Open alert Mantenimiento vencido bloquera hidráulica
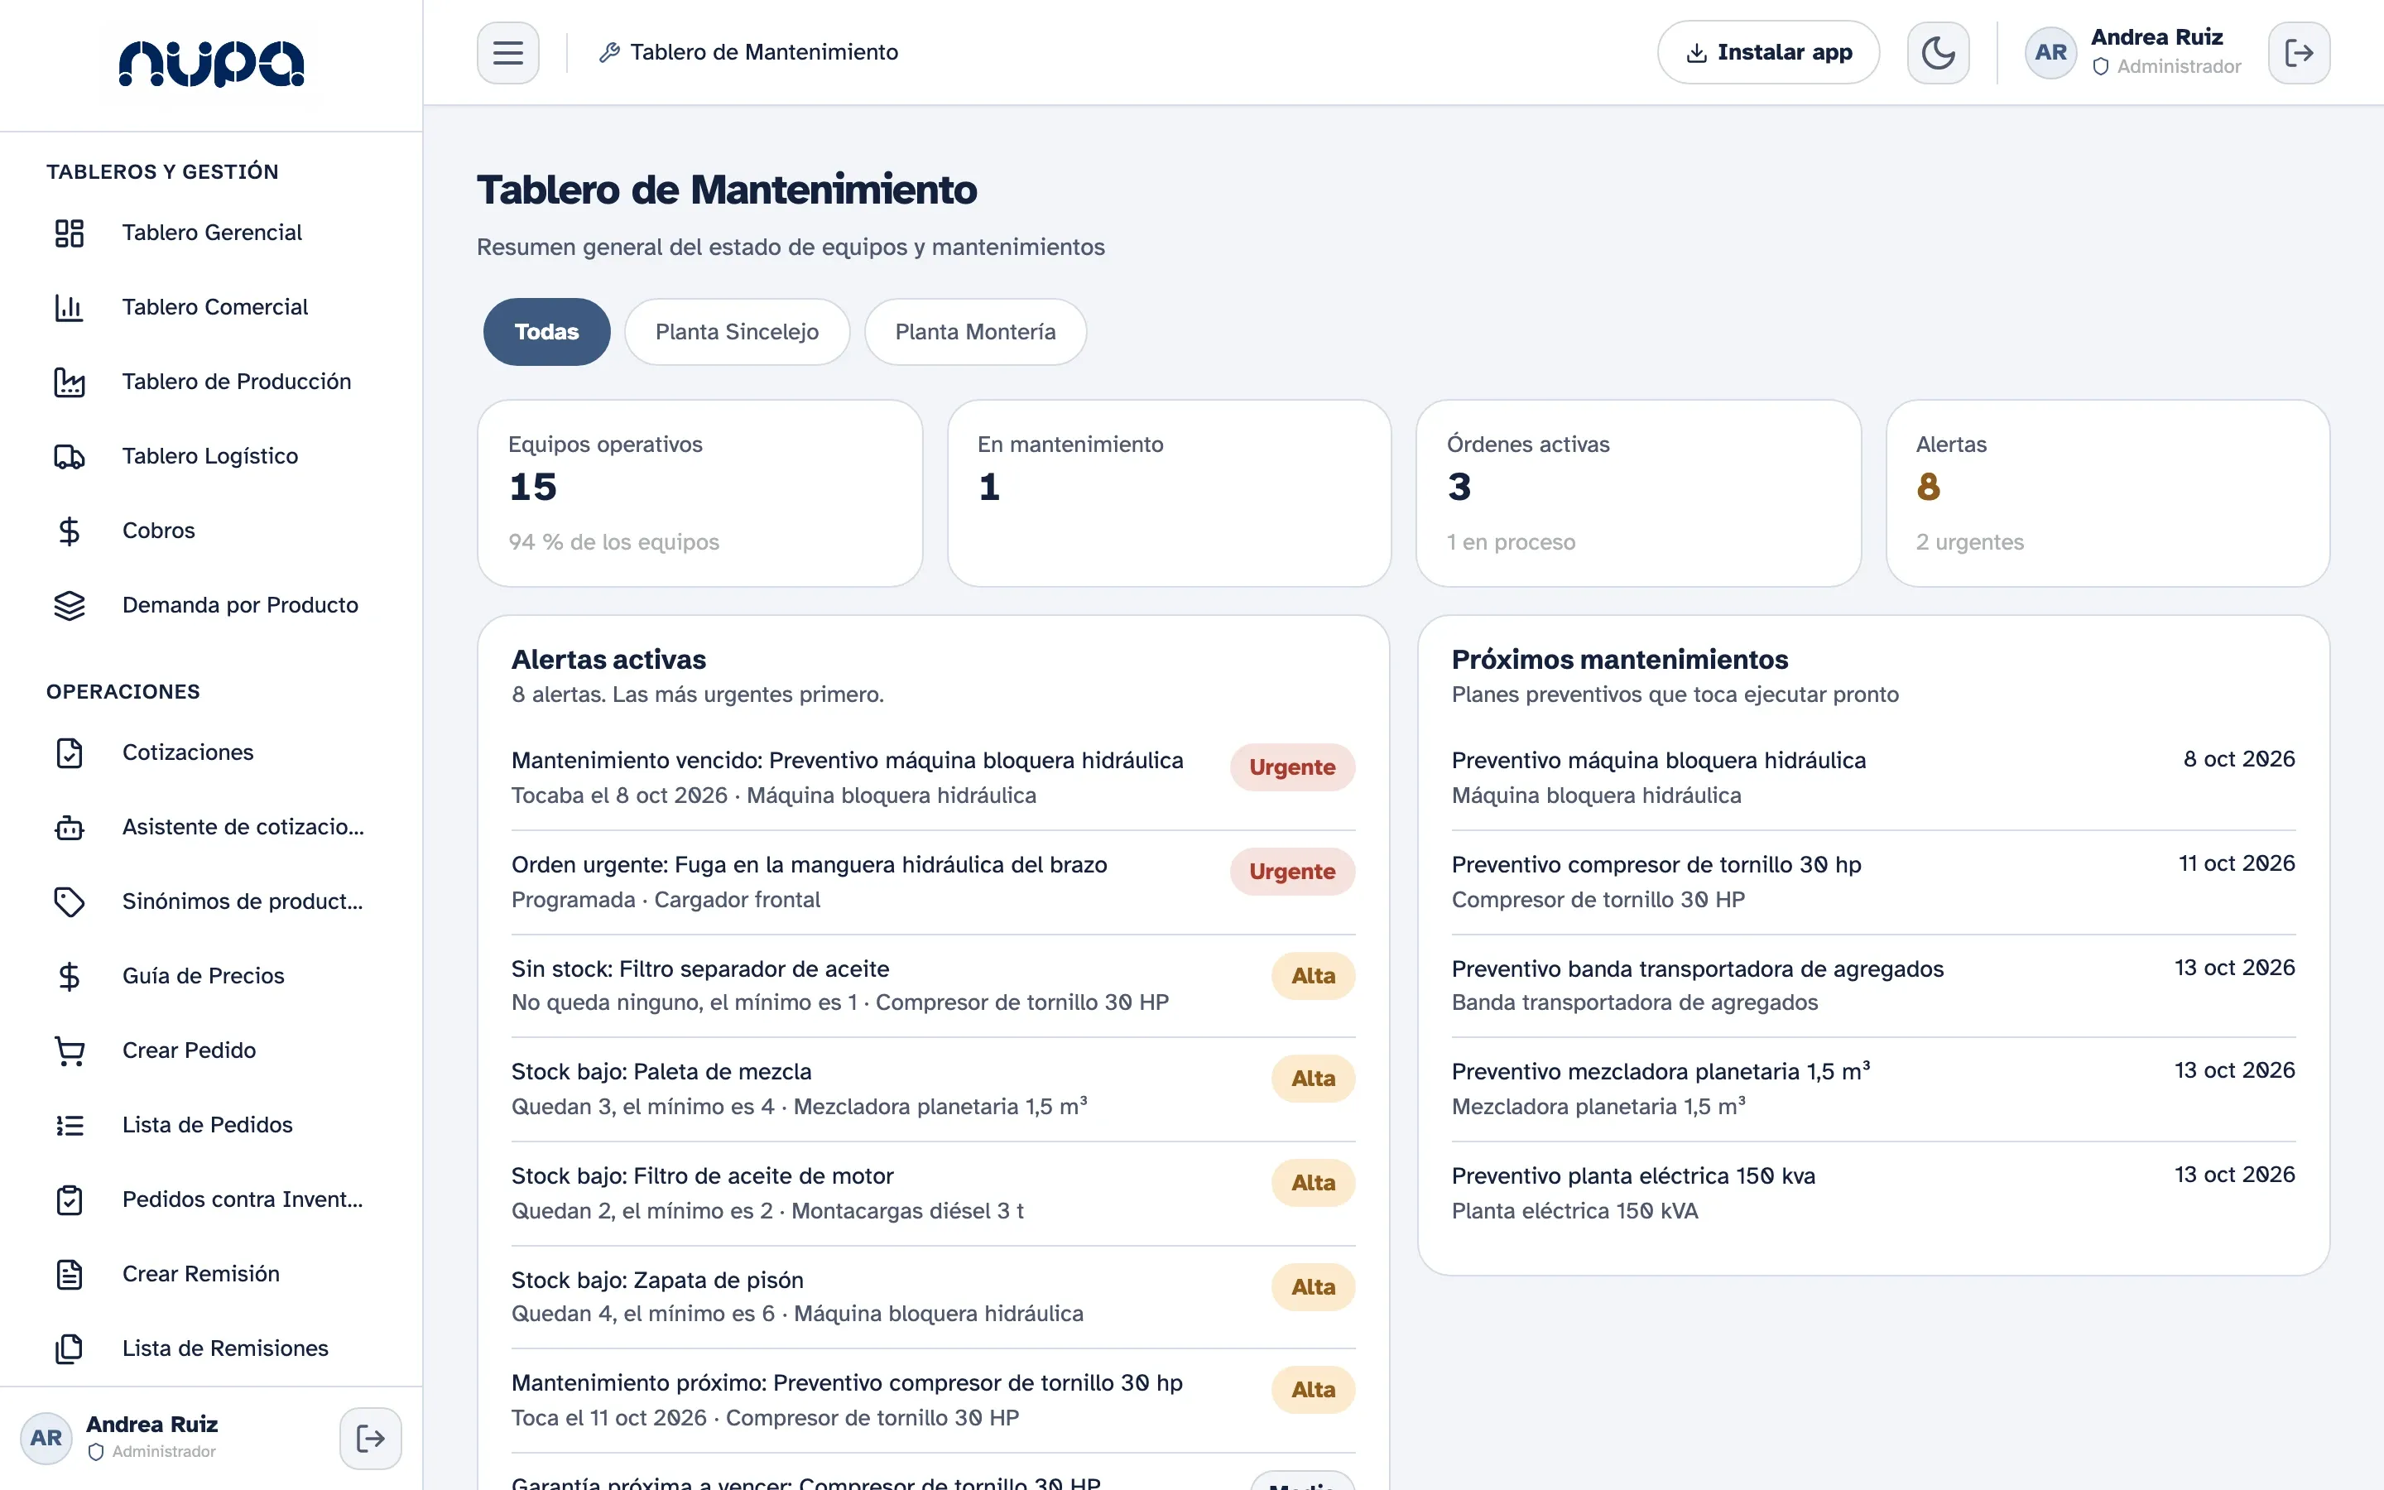The height and width of the screenshot is (1490, 2384). coord(933,777)
